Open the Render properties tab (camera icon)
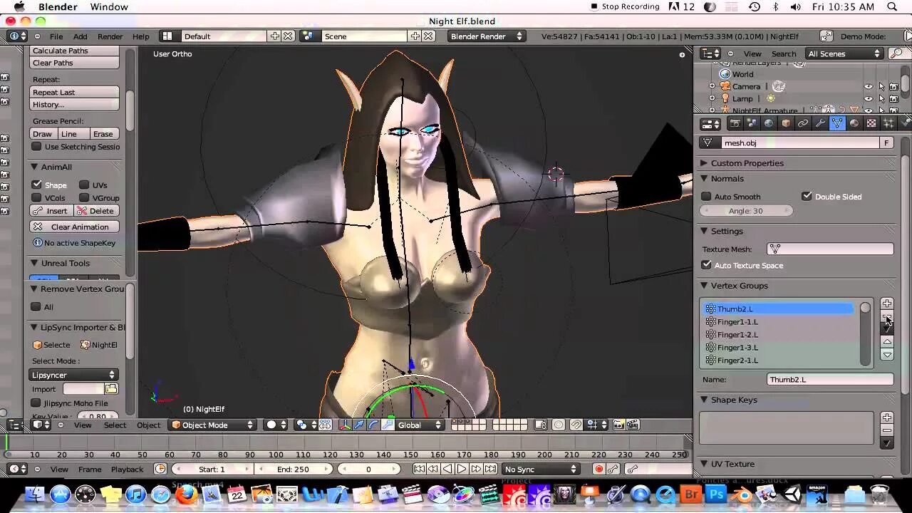Image resolution: width=912 pixels, height=513 pixels. click(x=735, y=123)
